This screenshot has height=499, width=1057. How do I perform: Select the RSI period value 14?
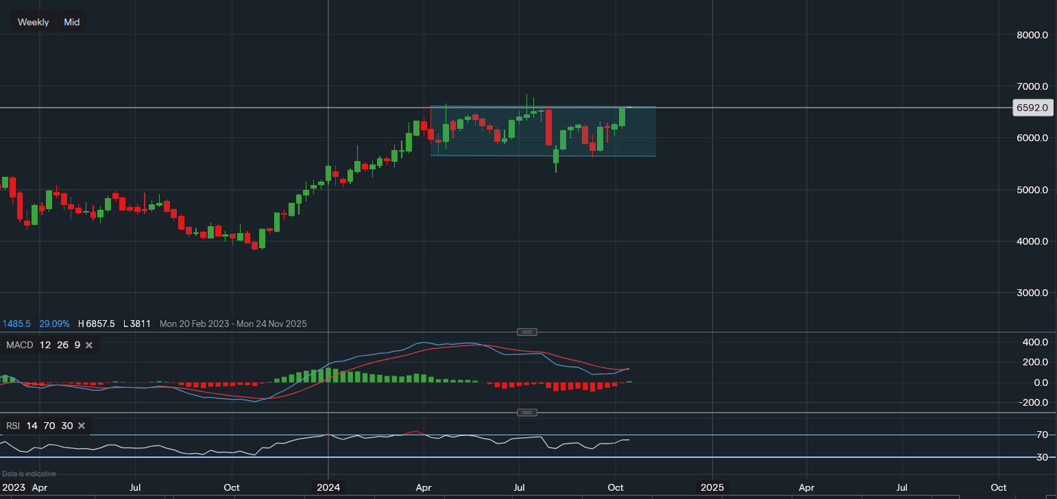32,426
